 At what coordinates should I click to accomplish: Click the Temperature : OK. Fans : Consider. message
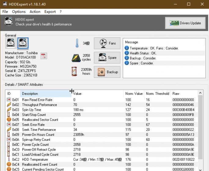coord(154,48)
